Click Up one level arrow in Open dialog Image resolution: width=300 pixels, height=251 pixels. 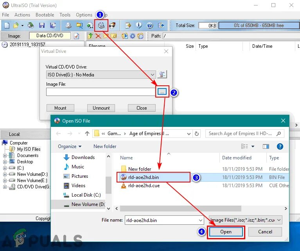pos(87,134)
